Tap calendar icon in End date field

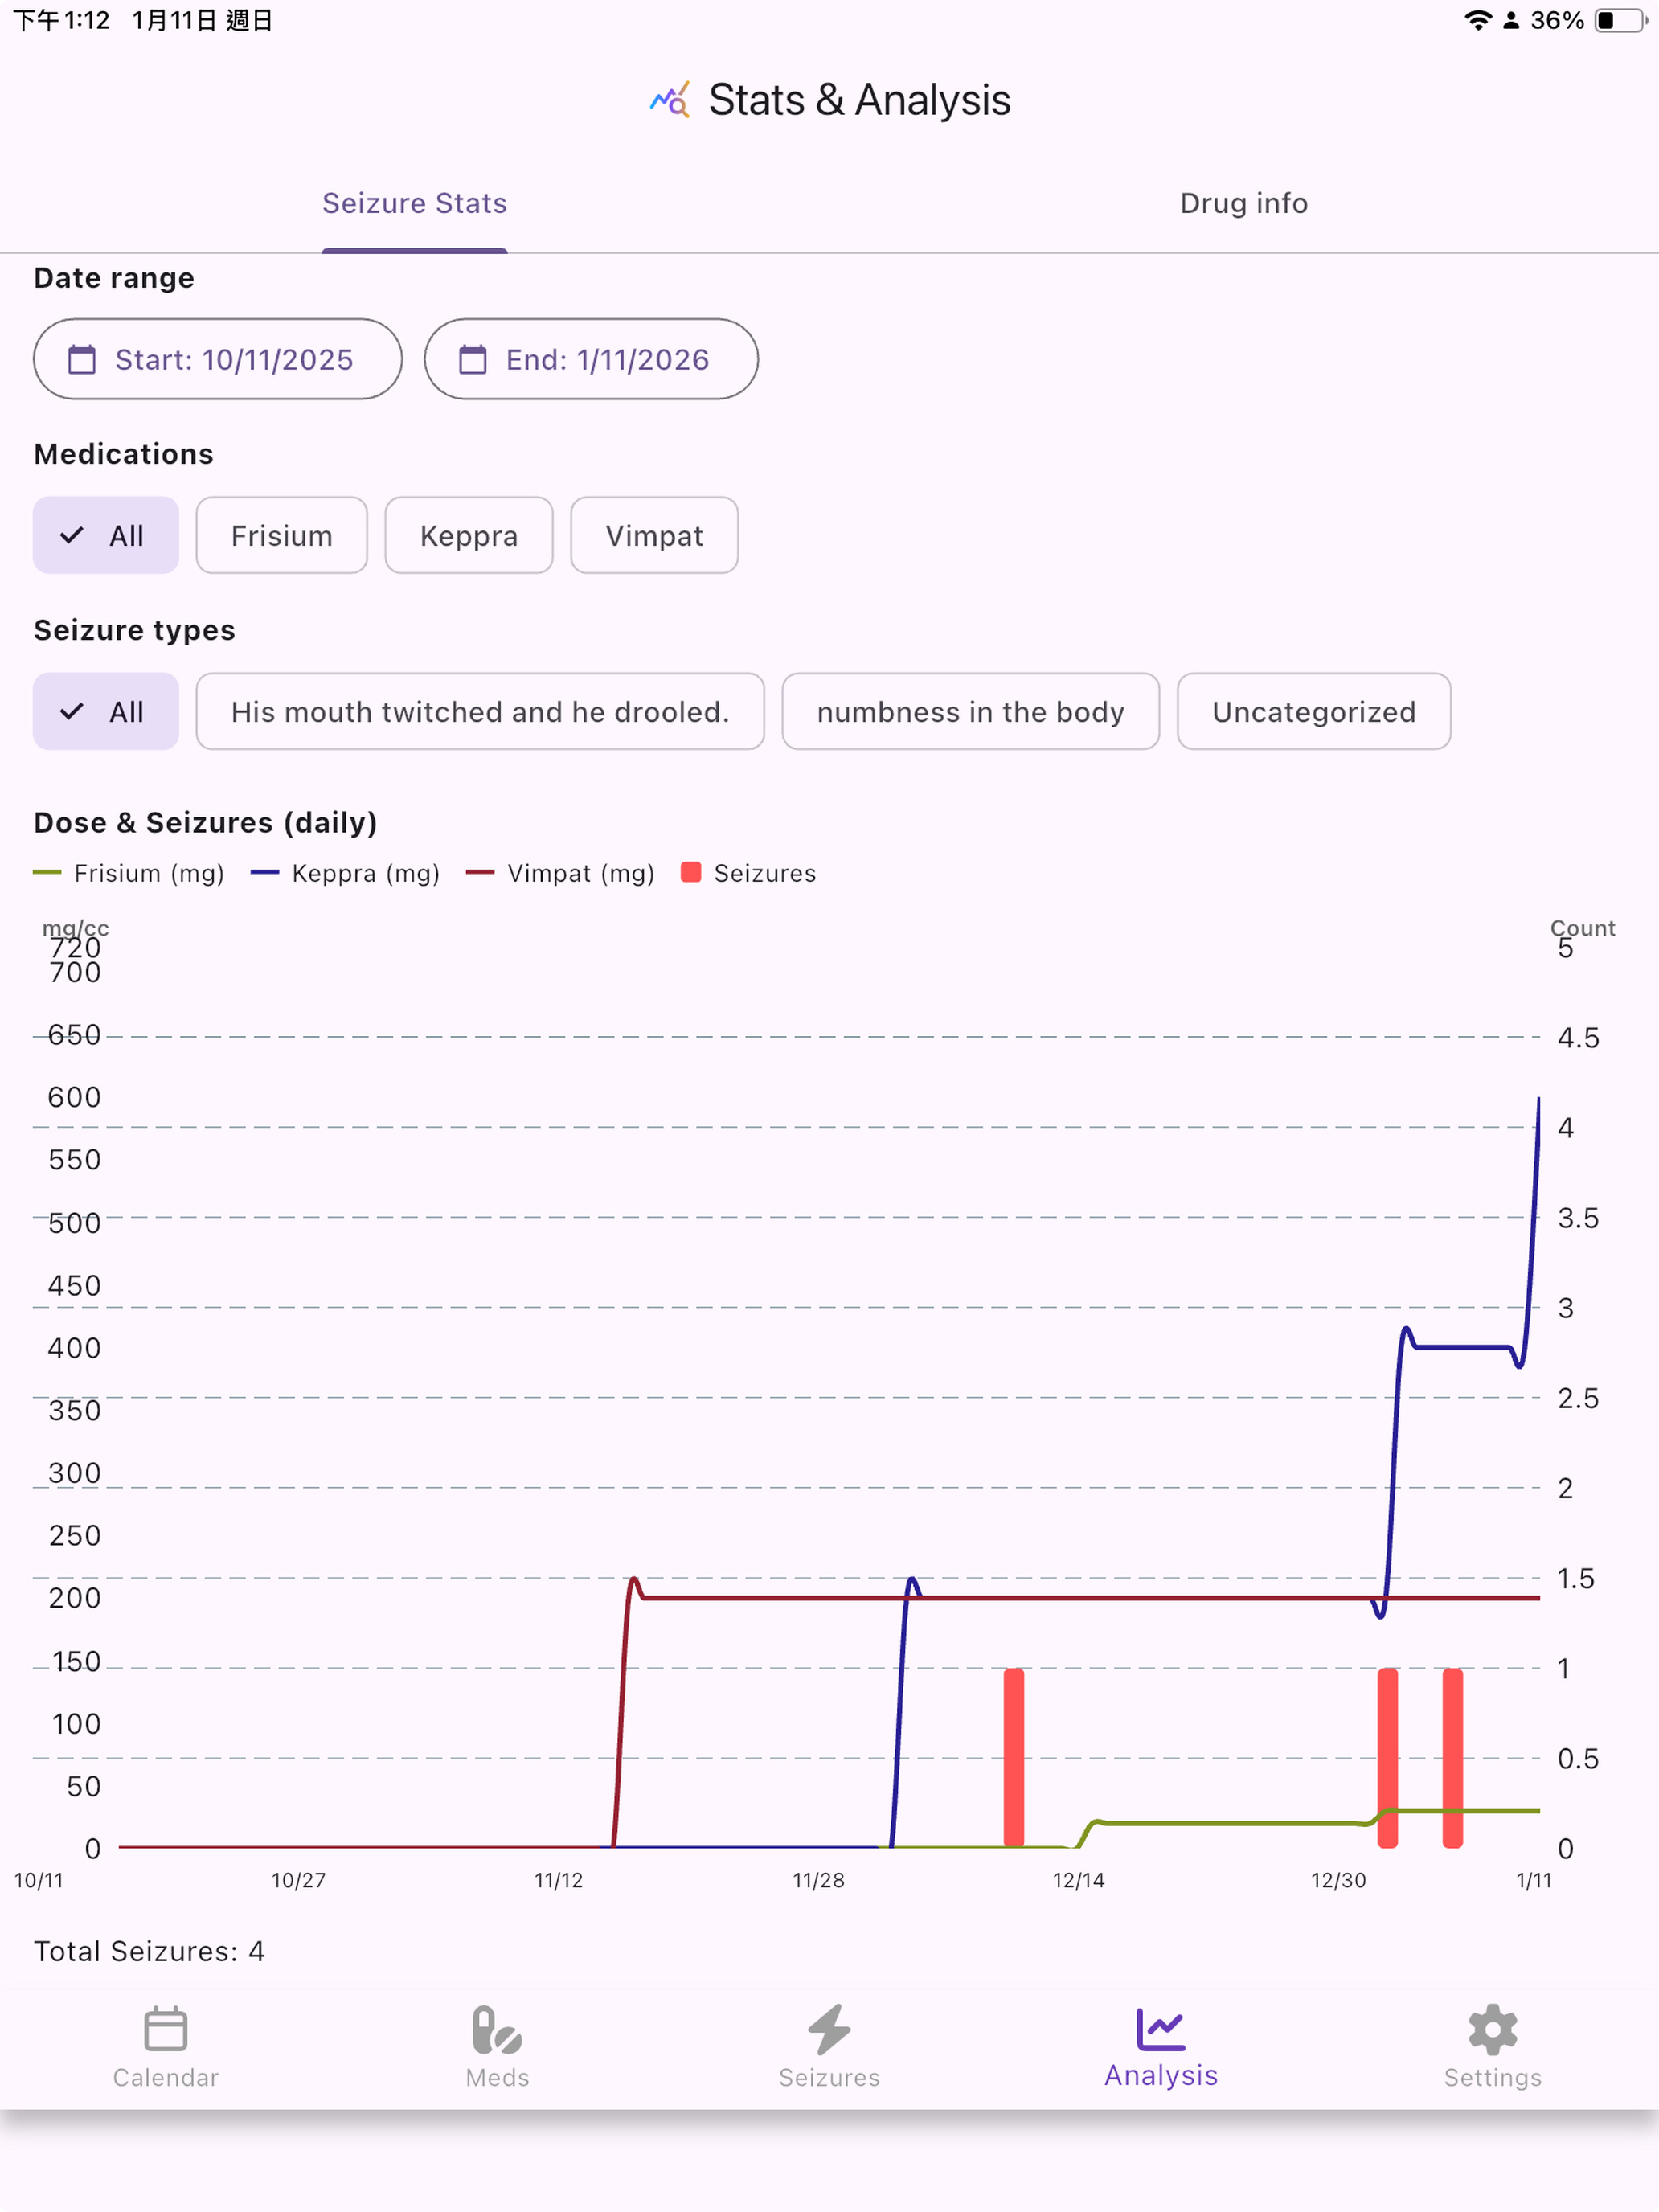(473, 359)
